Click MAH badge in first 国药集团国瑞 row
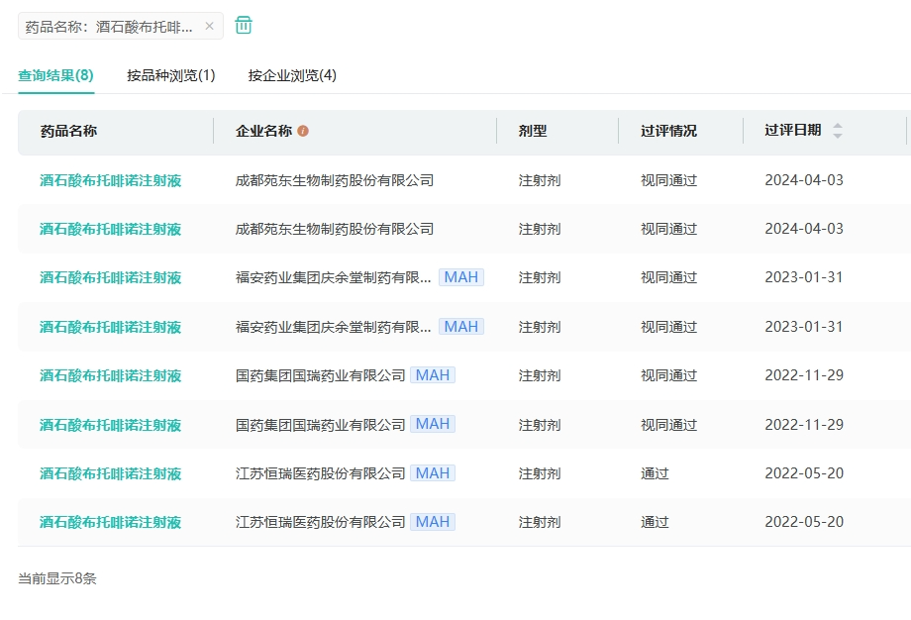Screen dimensions: 911x620 tap(433, 375)
